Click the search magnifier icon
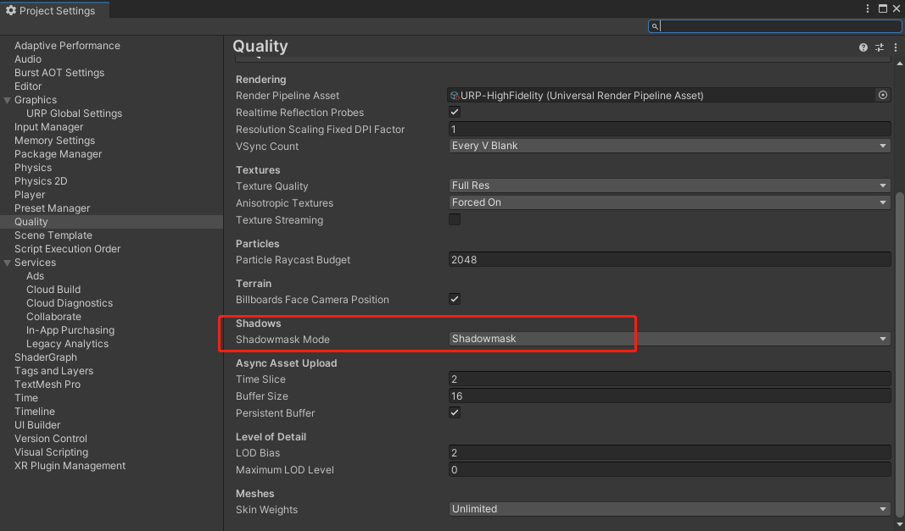The height and width of the screenshot is (531, 905). (655, 26)
